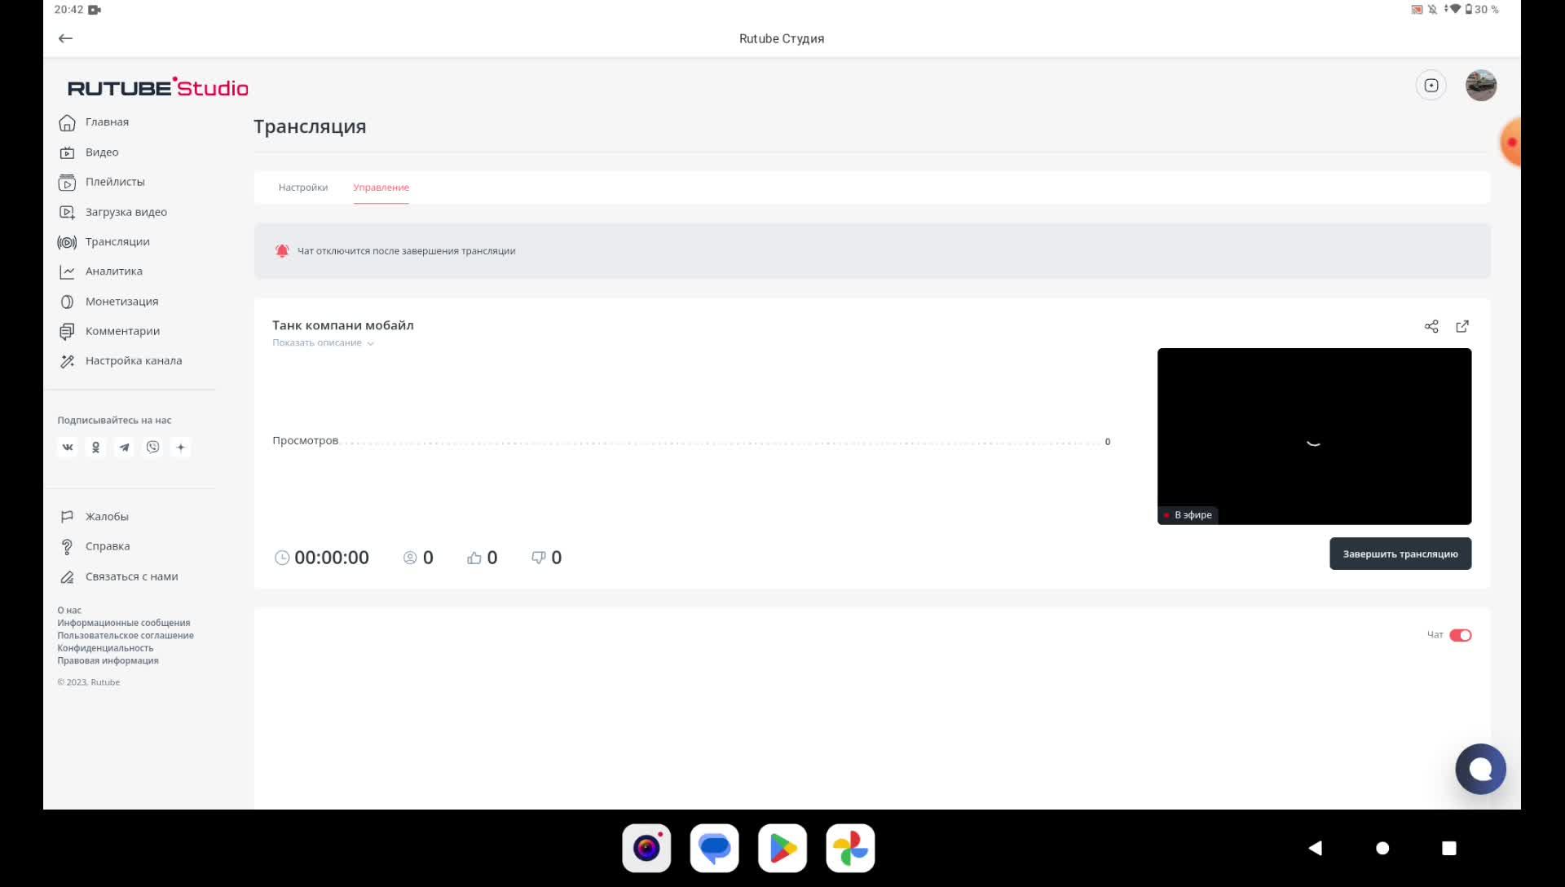The image size is (1565, 887).
Task: Click the add video icon in header
Action: click(1431, 86)
